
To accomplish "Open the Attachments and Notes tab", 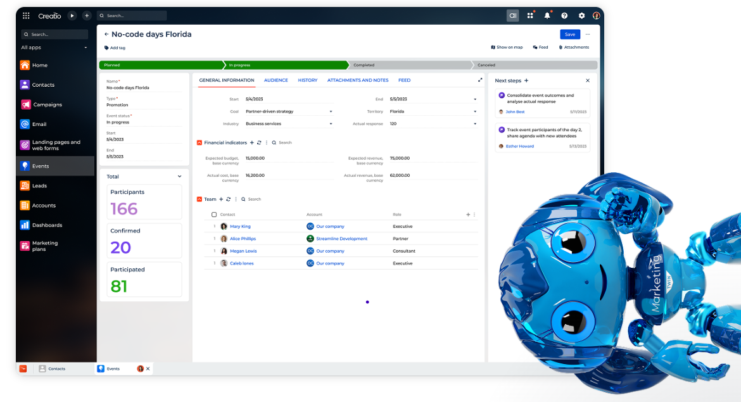I will coord(358,80).
